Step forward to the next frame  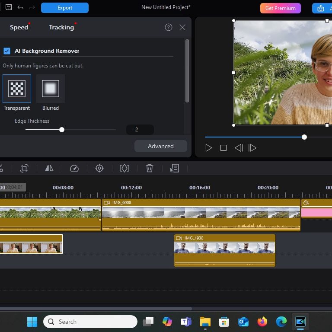(x=252, y=148)
